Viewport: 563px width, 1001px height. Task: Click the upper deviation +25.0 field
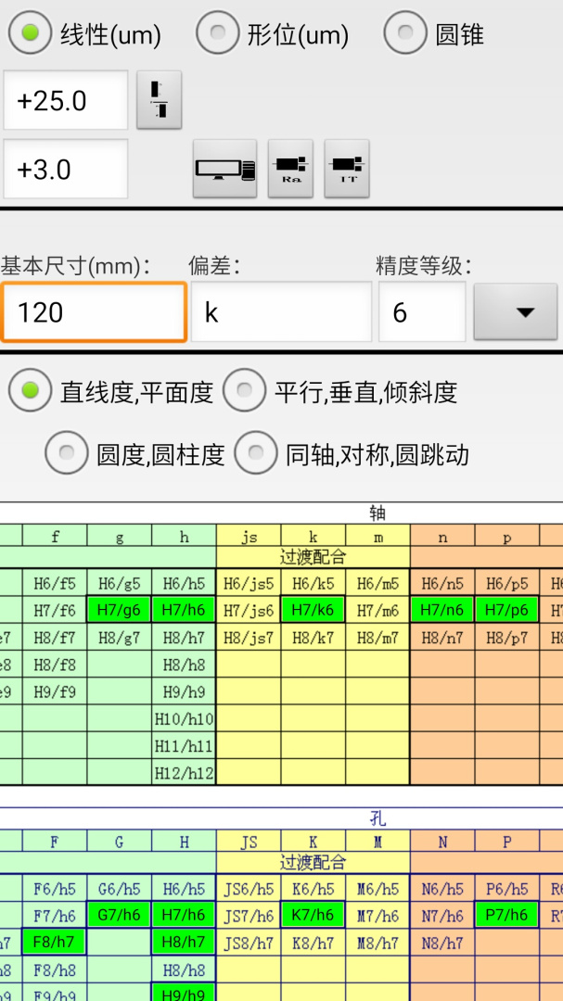66,100
